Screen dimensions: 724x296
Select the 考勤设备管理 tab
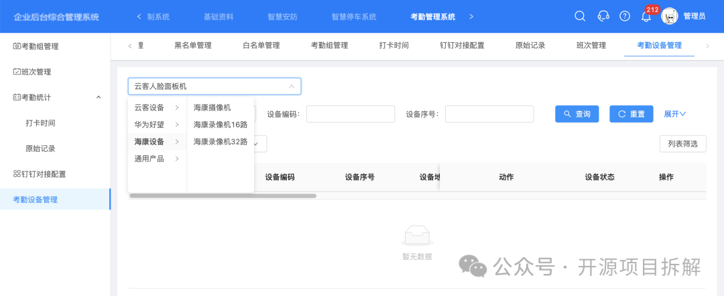tap(660, 46)
